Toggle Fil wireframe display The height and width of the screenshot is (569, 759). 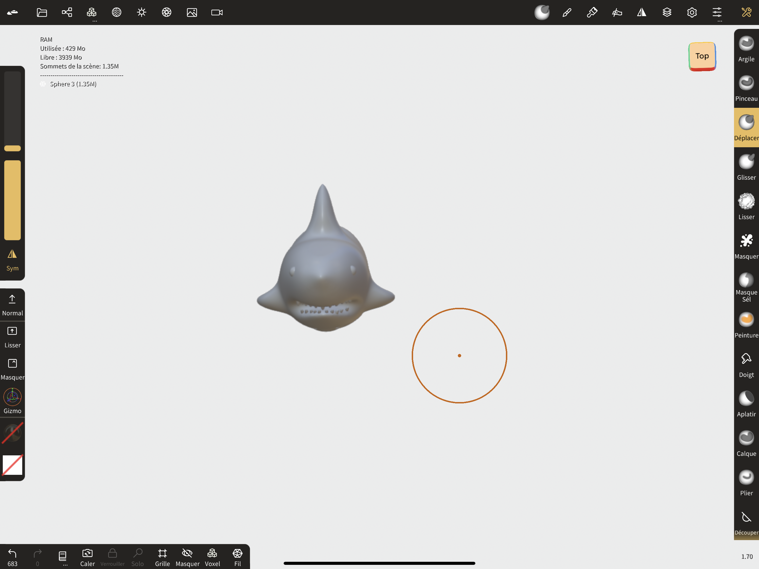point(238,557)
